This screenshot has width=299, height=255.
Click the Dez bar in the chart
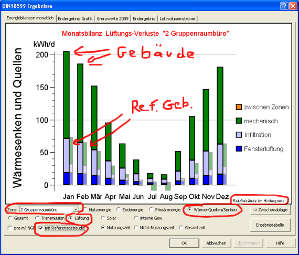(220, 126)
